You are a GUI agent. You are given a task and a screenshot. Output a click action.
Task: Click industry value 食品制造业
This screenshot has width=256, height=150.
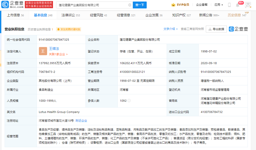pos(46,90)
